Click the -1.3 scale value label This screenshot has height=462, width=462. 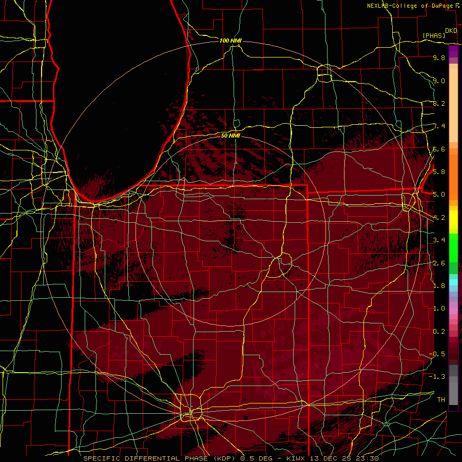[x=437, y=377]
